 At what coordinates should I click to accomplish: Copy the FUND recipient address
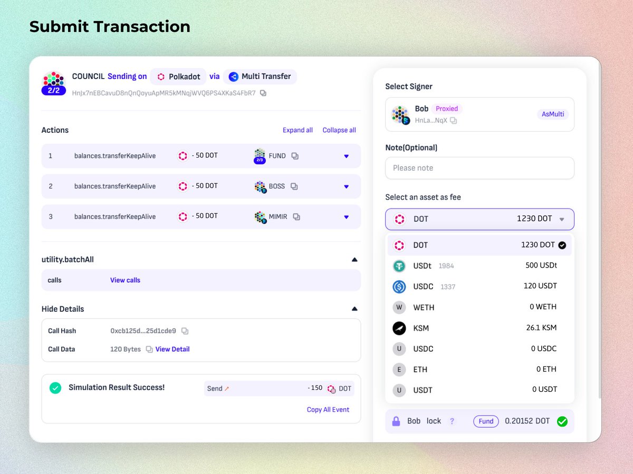(x=294, y=156)
